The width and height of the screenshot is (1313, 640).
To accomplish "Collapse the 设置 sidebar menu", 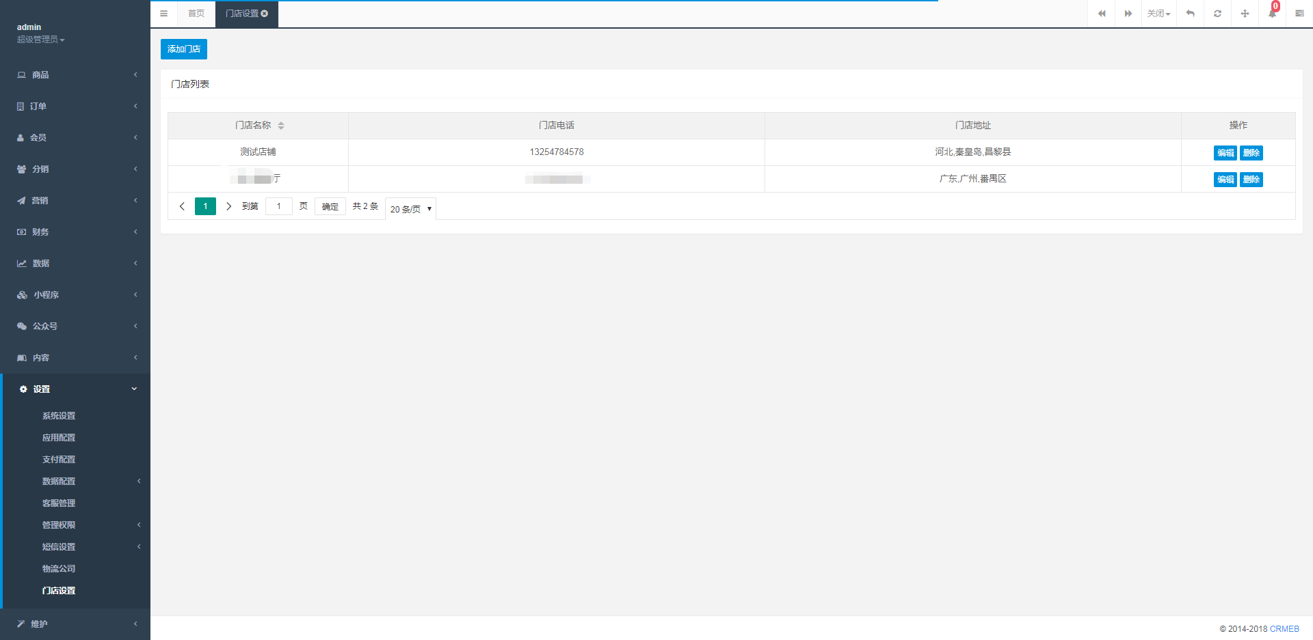I will (x=75, y=389).
